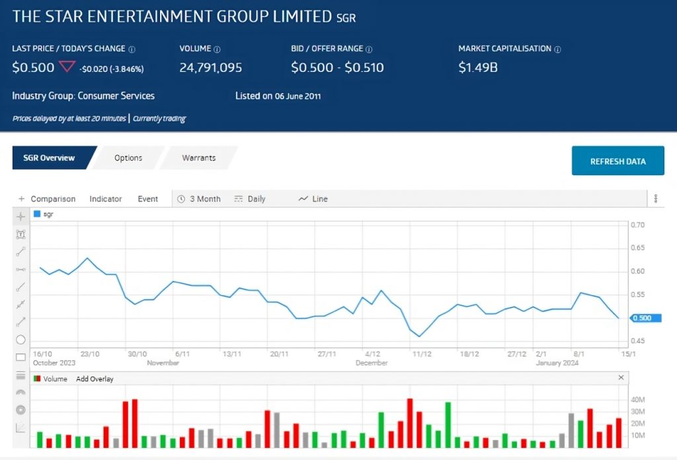Switch to the Warrants tab
The width and height of the screenshot is (677, 460).
(x=198, y=158)
